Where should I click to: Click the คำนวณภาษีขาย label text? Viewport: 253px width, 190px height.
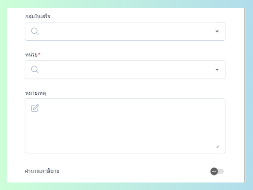coord(42,171)
